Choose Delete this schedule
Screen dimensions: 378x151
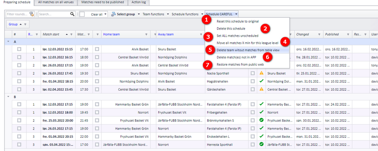pyautogui.click(x=247, y=28)
